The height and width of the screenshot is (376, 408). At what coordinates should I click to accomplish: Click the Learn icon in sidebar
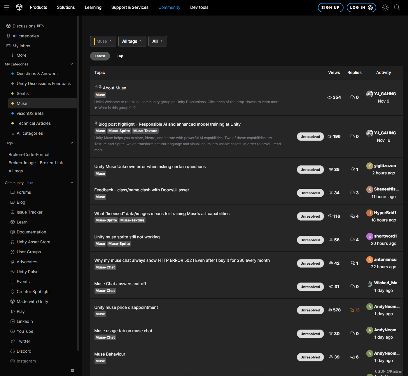pos(13,222)
